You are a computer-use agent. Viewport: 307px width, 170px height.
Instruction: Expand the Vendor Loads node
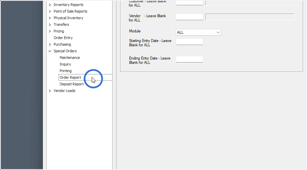click(50, 91)
